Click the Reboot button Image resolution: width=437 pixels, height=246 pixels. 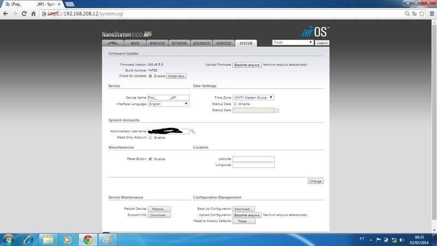[x=159, y=209]
